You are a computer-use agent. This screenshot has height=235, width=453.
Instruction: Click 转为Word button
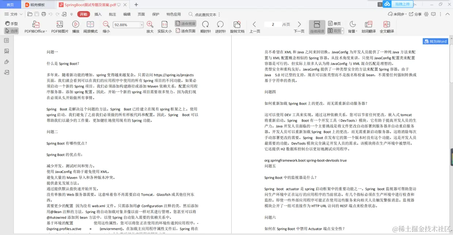pyautogui.click(x=436, y=41)
